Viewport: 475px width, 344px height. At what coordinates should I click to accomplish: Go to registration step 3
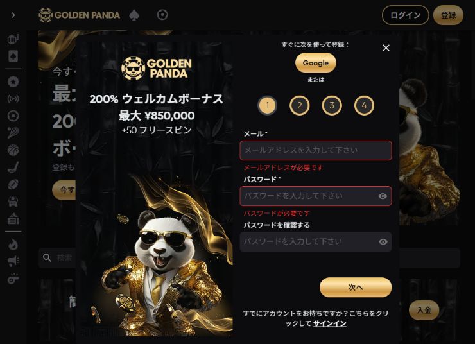(332, 105)
